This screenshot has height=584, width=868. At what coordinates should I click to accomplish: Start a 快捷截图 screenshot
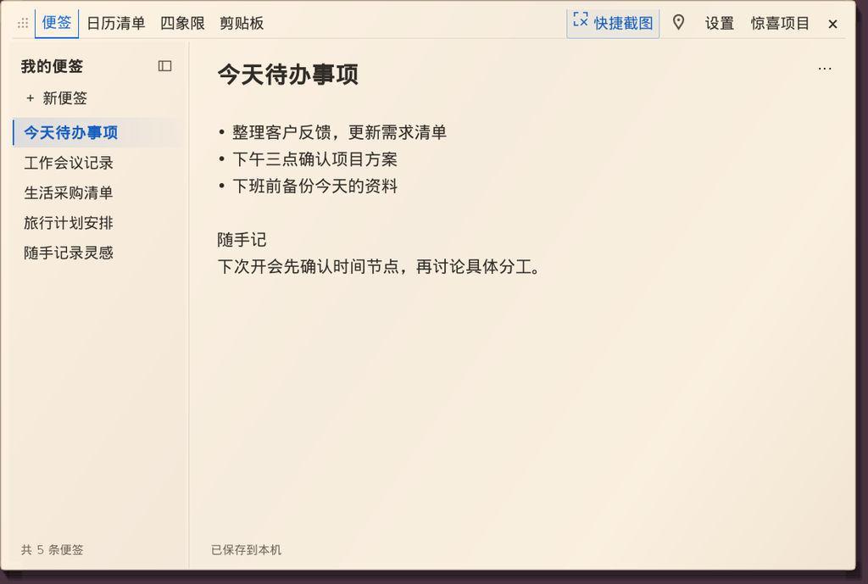pyautogui.click(x=613, y=23)
